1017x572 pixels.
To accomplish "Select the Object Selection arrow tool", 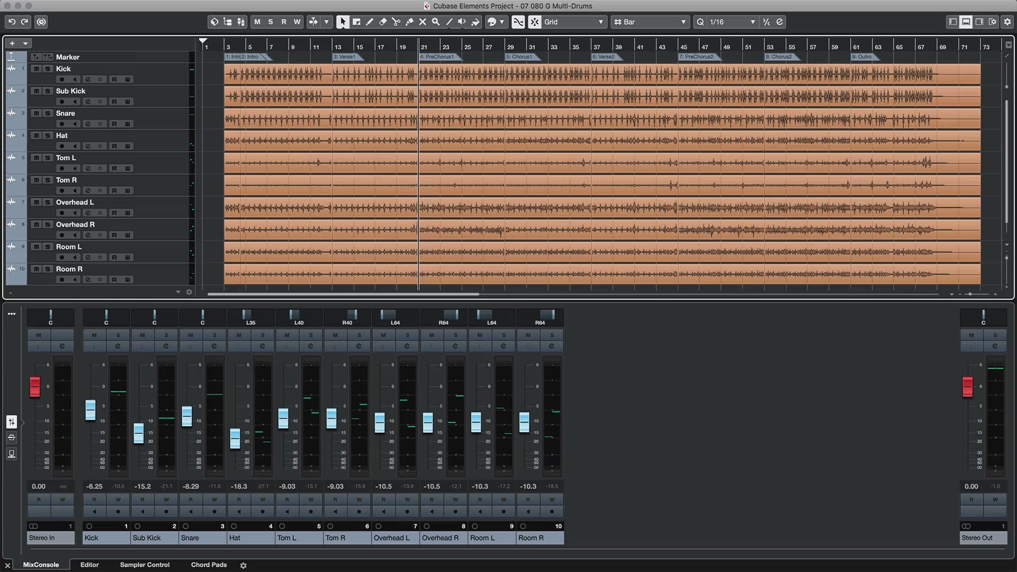I will [343, 22].
